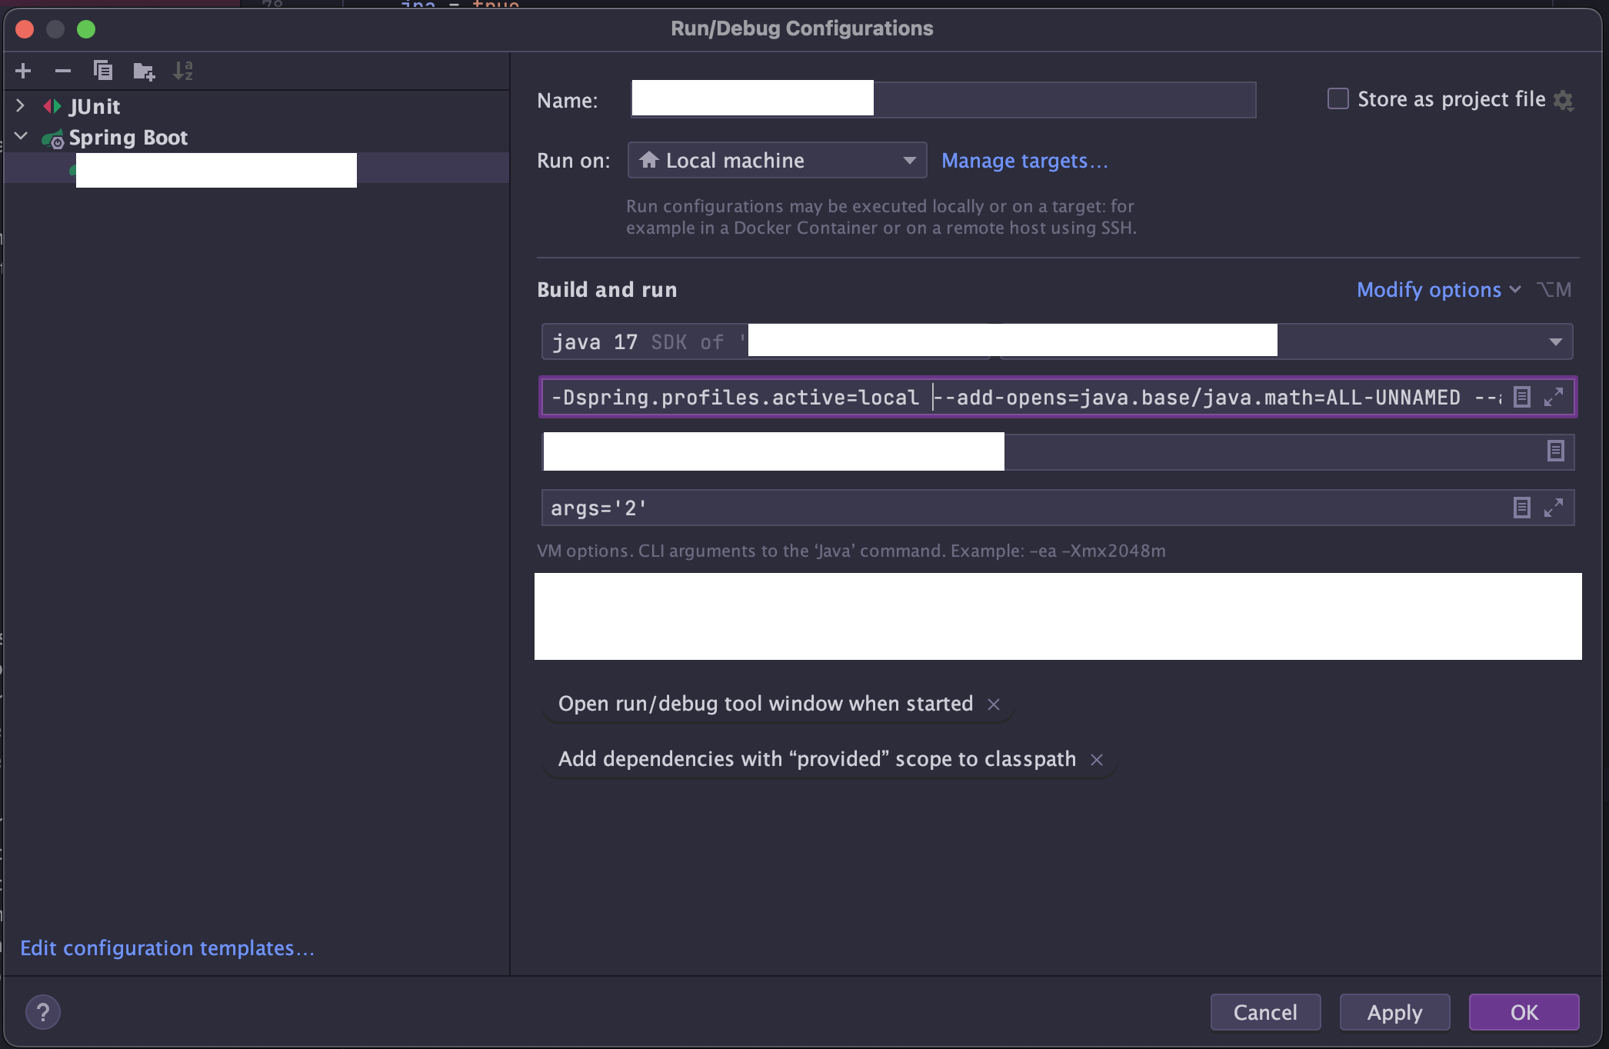Click the Sort Configurations alphabetically icon
The image size is (1609, 1049).
(183, 71)
